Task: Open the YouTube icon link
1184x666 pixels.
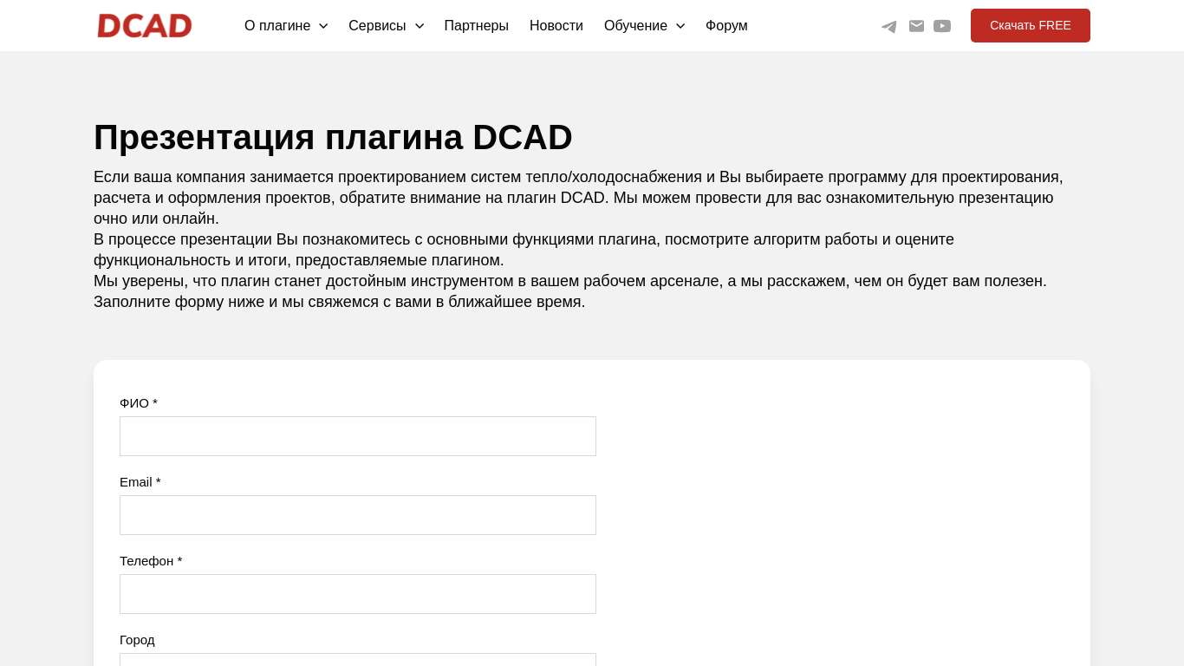Action: (x=942, y=26)
